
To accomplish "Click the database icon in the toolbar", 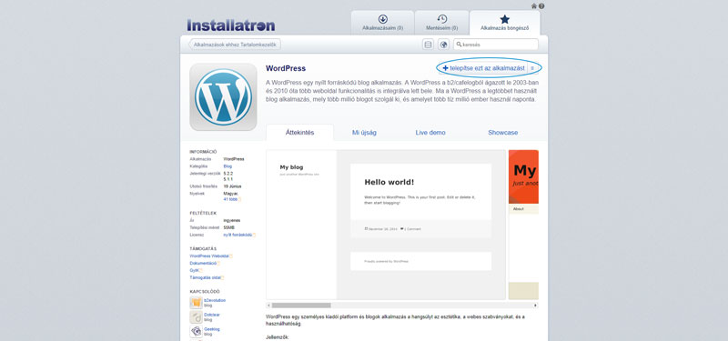I will pos(428,45).
